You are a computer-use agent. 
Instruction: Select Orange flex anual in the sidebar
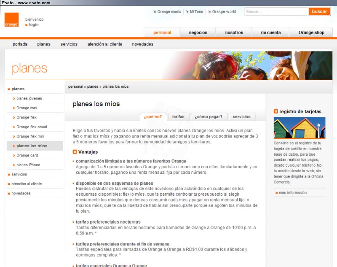pos(35,127)
